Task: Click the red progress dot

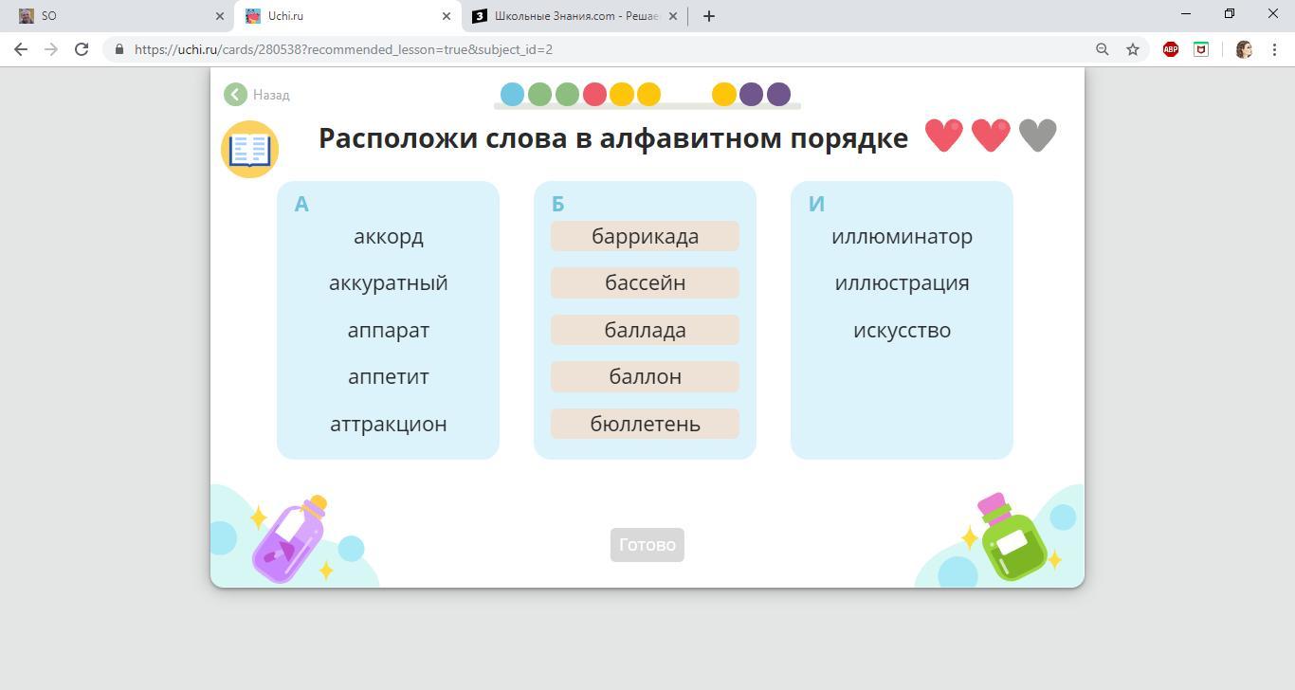Action: click(594, 94)
